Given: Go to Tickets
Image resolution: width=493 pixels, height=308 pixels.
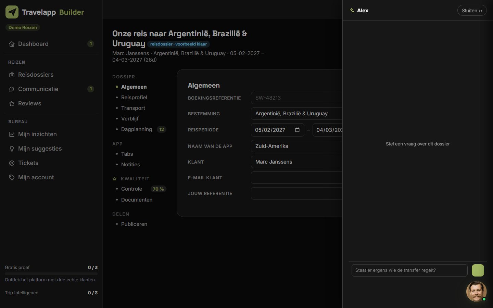Looking at the screenshot, I should (51, 163).
